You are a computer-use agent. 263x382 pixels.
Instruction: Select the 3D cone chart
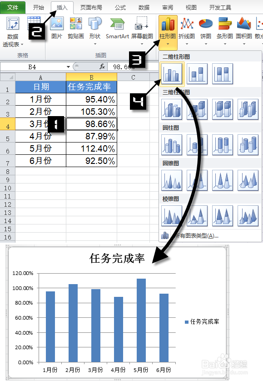(x=248, y=180)
